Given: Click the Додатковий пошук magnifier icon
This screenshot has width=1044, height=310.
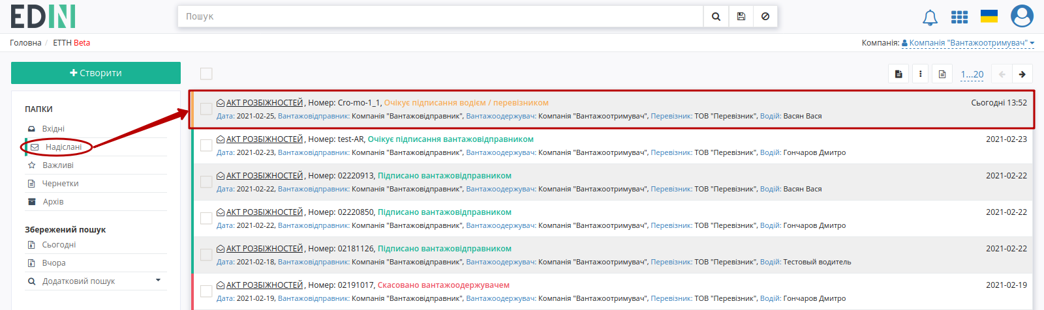Looking at the screenshot, I should 31,281.
